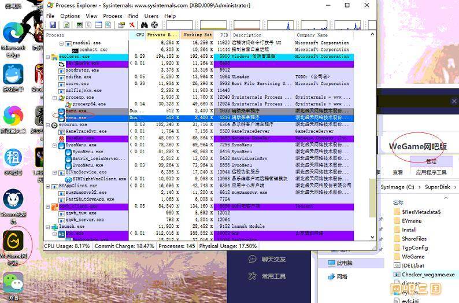Screen dimensions: 459x303
Task: Sort by the Working Set column header
Action: (x=197, y=35)
